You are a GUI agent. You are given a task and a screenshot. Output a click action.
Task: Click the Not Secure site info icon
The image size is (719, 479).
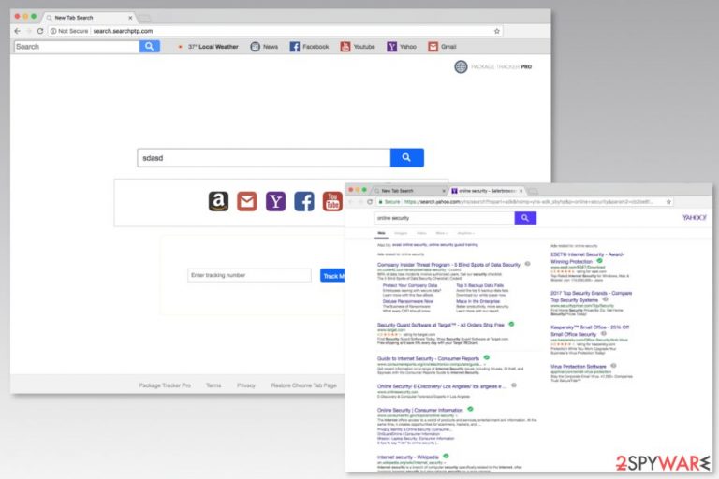pos(53,31)
